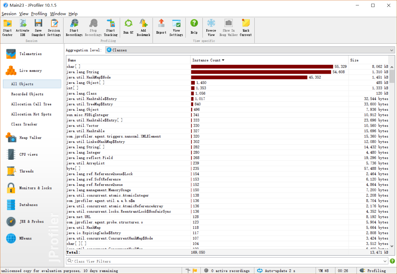Select the java.util.HashMap$Node row
Viewport: 397px width, 274px height.
click(x=227, y=77)
